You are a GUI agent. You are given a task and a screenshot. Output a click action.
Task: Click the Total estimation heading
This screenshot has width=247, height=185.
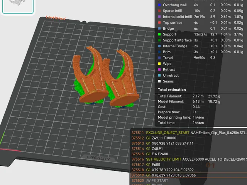(x=172, y=90)
